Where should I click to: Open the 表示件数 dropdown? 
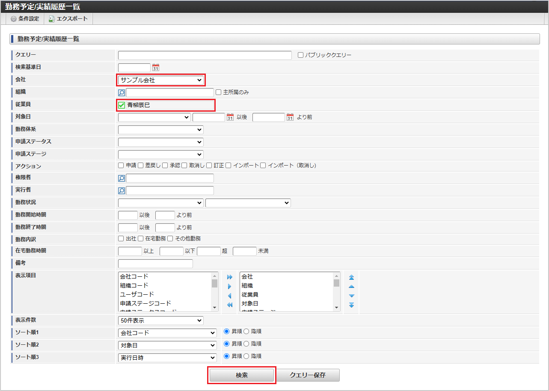coord(160,320)
